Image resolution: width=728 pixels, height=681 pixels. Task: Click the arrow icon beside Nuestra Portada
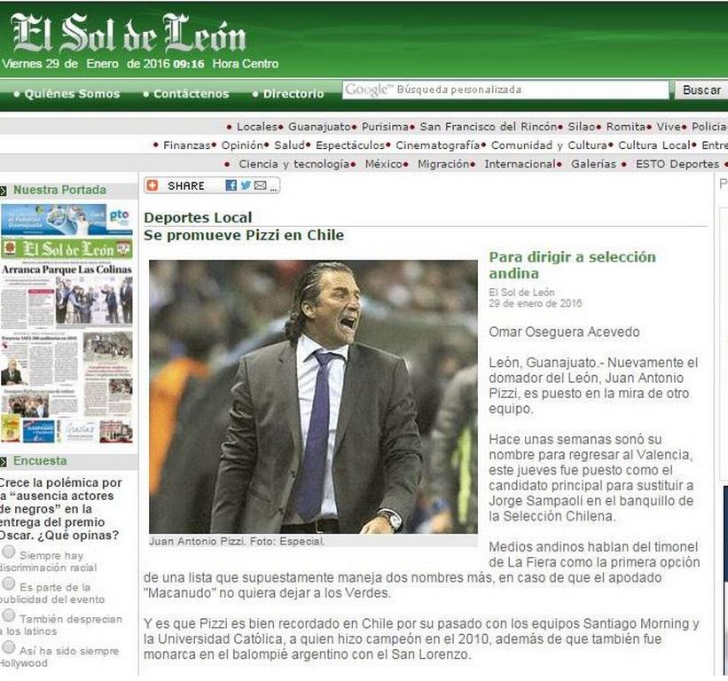pyautogui.click(x=4, y=191)
